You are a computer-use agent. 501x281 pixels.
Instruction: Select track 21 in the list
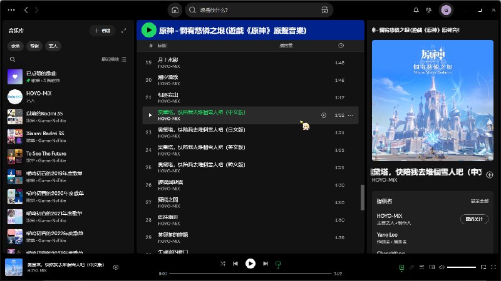click(250, 98)
